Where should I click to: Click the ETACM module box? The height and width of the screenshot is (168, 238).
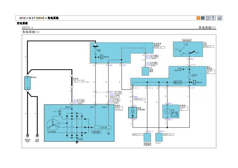pyautogui.click(x=159, y=137)
